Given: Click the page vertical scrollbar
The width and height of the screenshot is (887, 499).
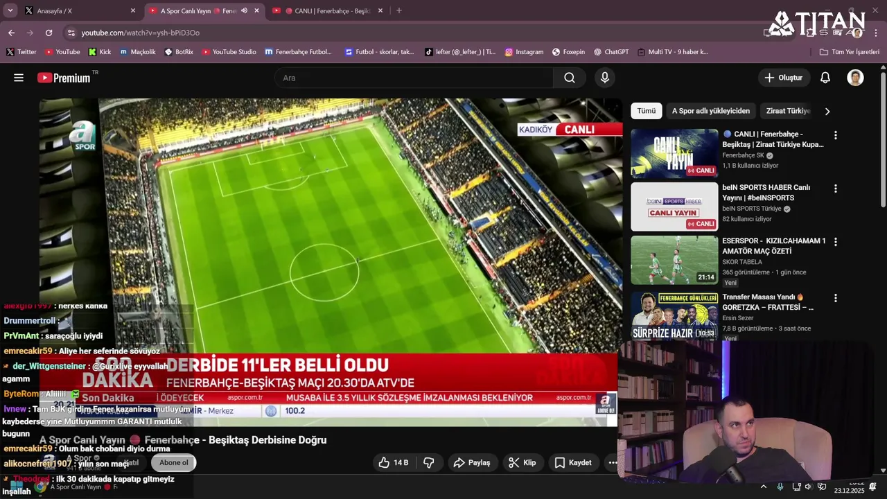Looking at the screenshot, I should (883, 139).
